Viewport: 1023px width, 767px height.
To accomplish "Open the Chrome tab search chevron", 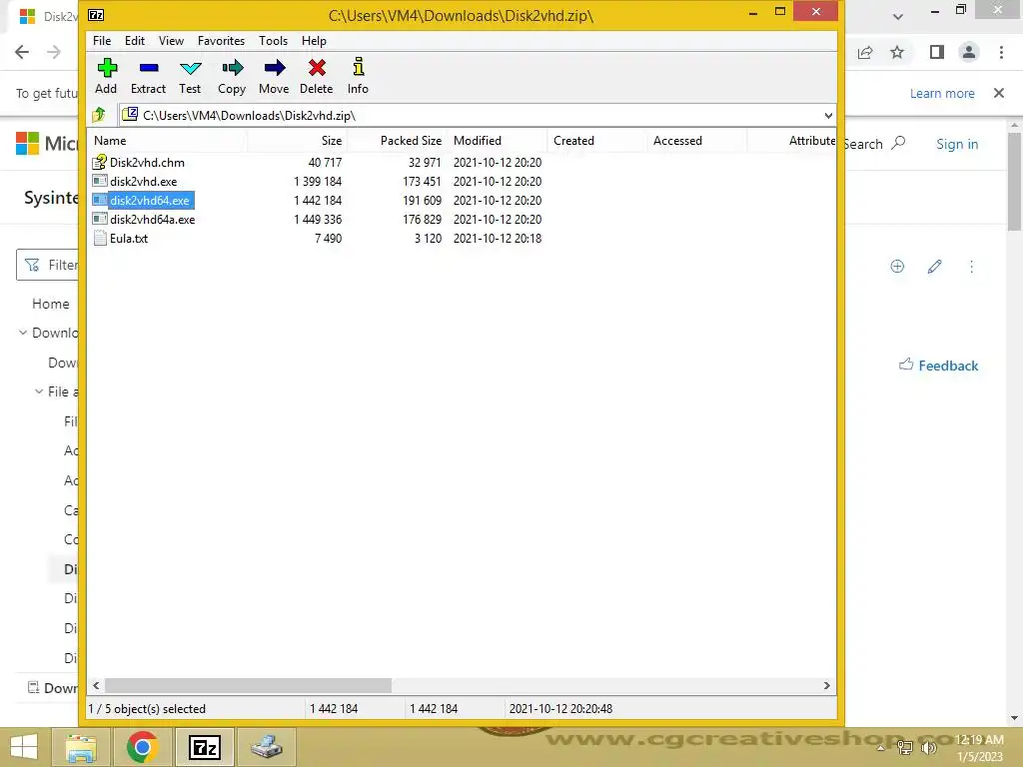I will 898,16.
